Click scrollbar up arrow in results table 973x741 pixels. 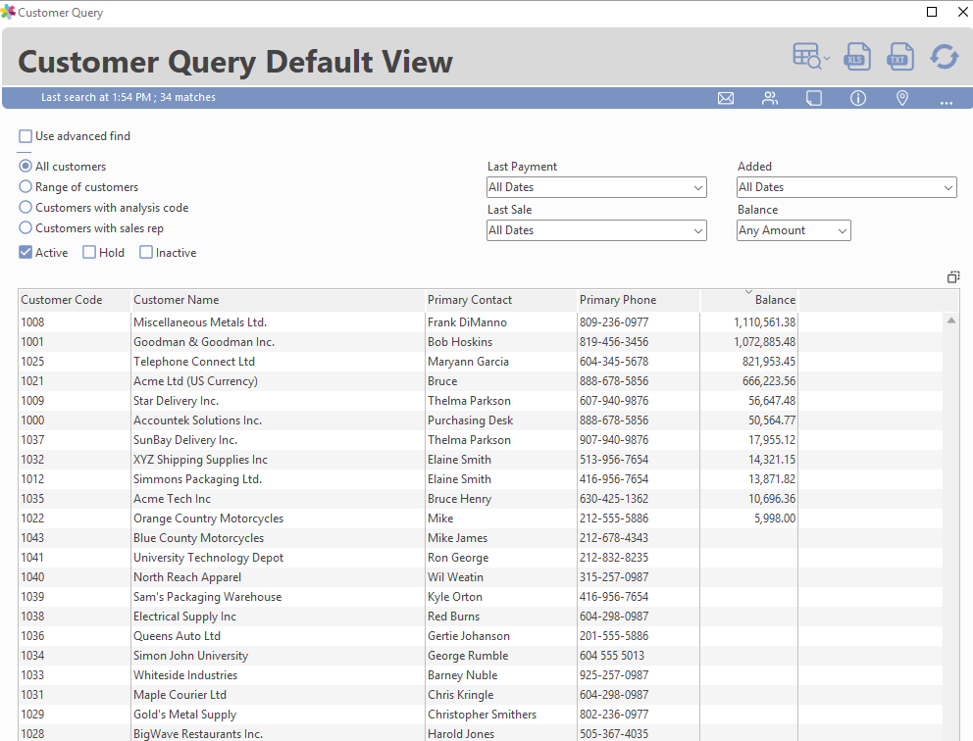(x=950, y=321)
